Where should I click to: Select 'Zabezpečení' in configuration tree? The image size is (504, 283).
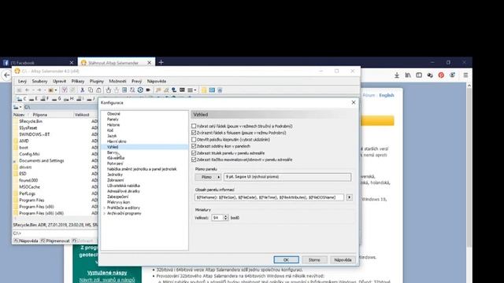pos(117,197)
